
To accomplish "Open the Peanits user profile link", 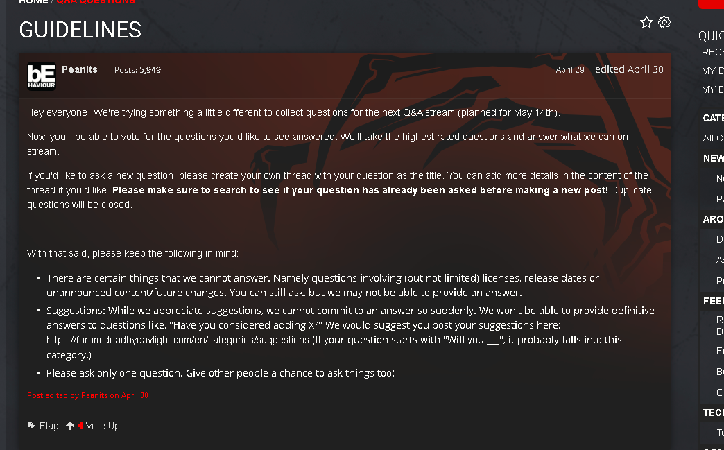I will 80,69.
